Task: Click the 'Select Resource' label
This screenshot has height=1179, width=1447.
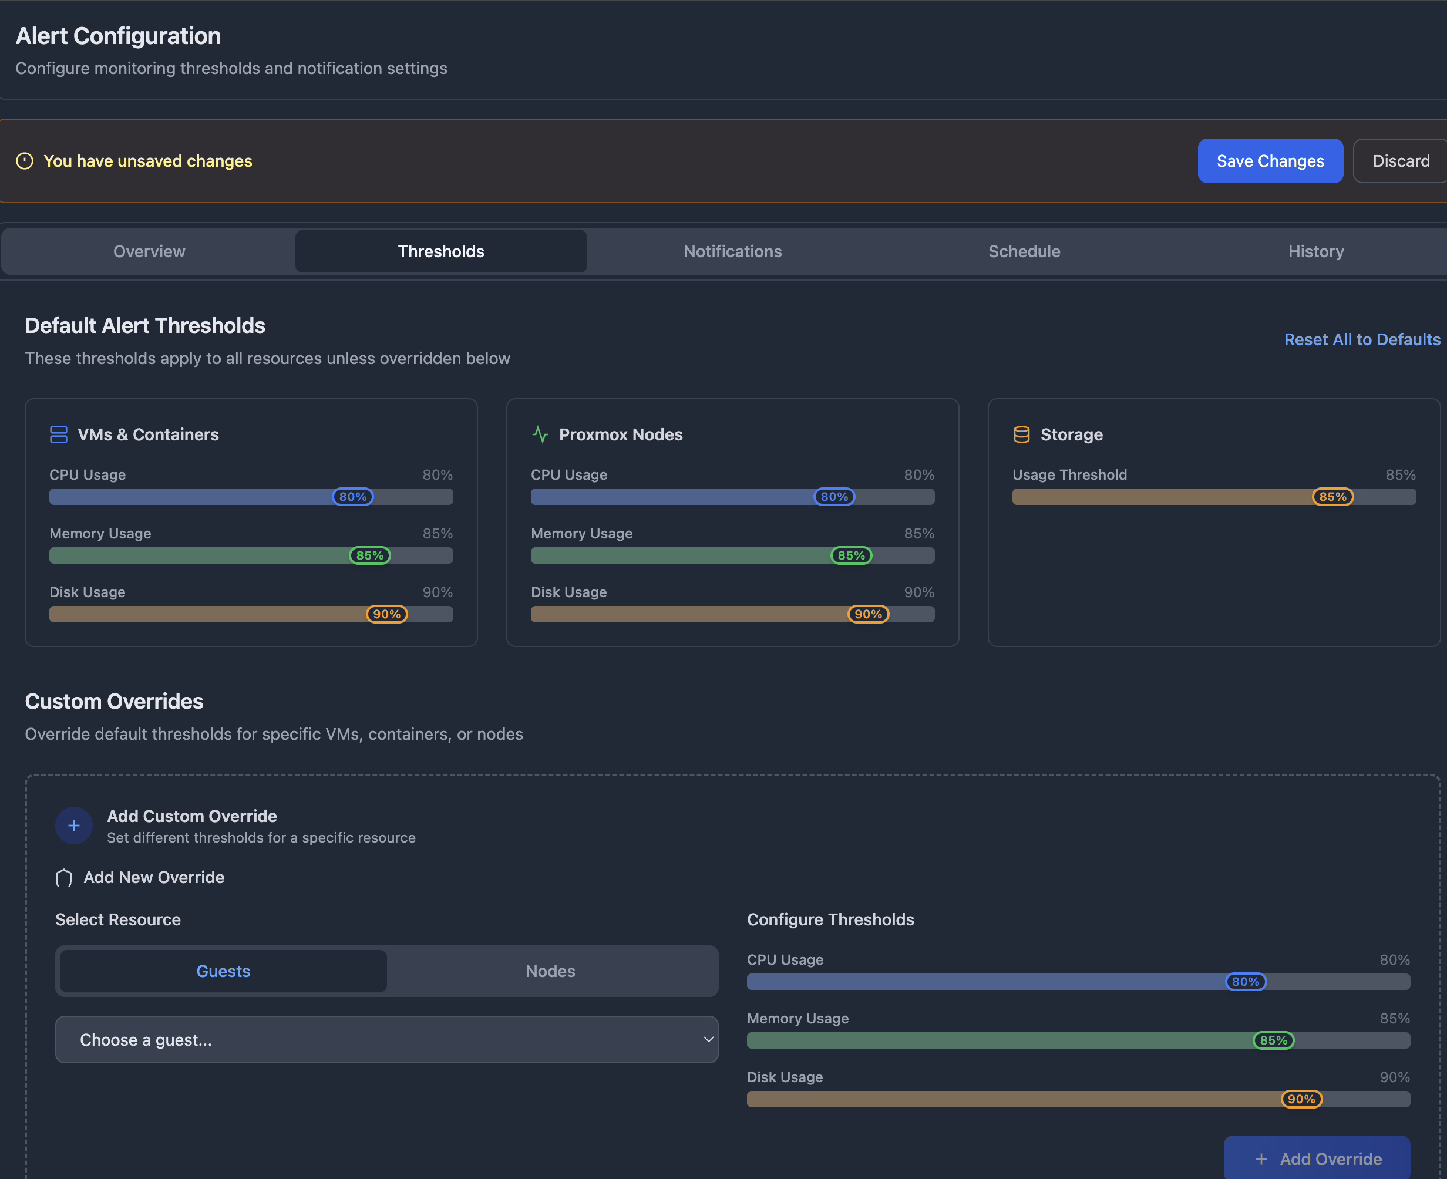Action: pyautogui.click(x=117, y=919)
